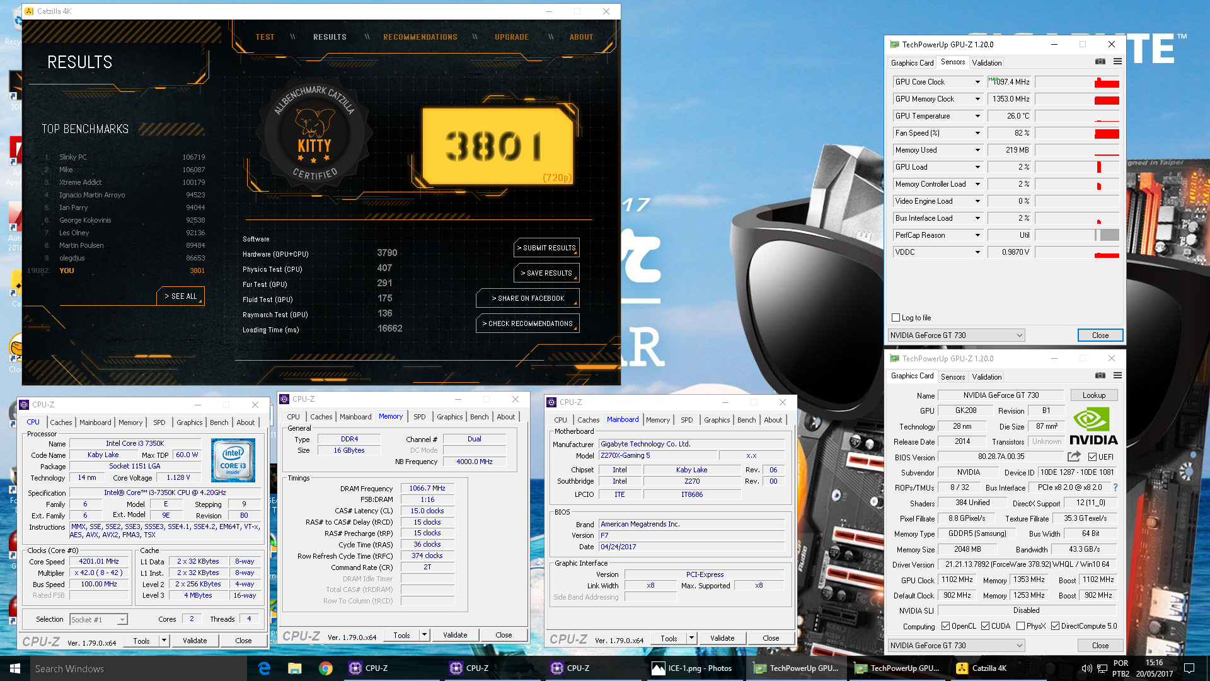Click the NVIDIA logo in GPU-Z
This screenshot has width=1210, height=681.
click(x=1093, y=427)
